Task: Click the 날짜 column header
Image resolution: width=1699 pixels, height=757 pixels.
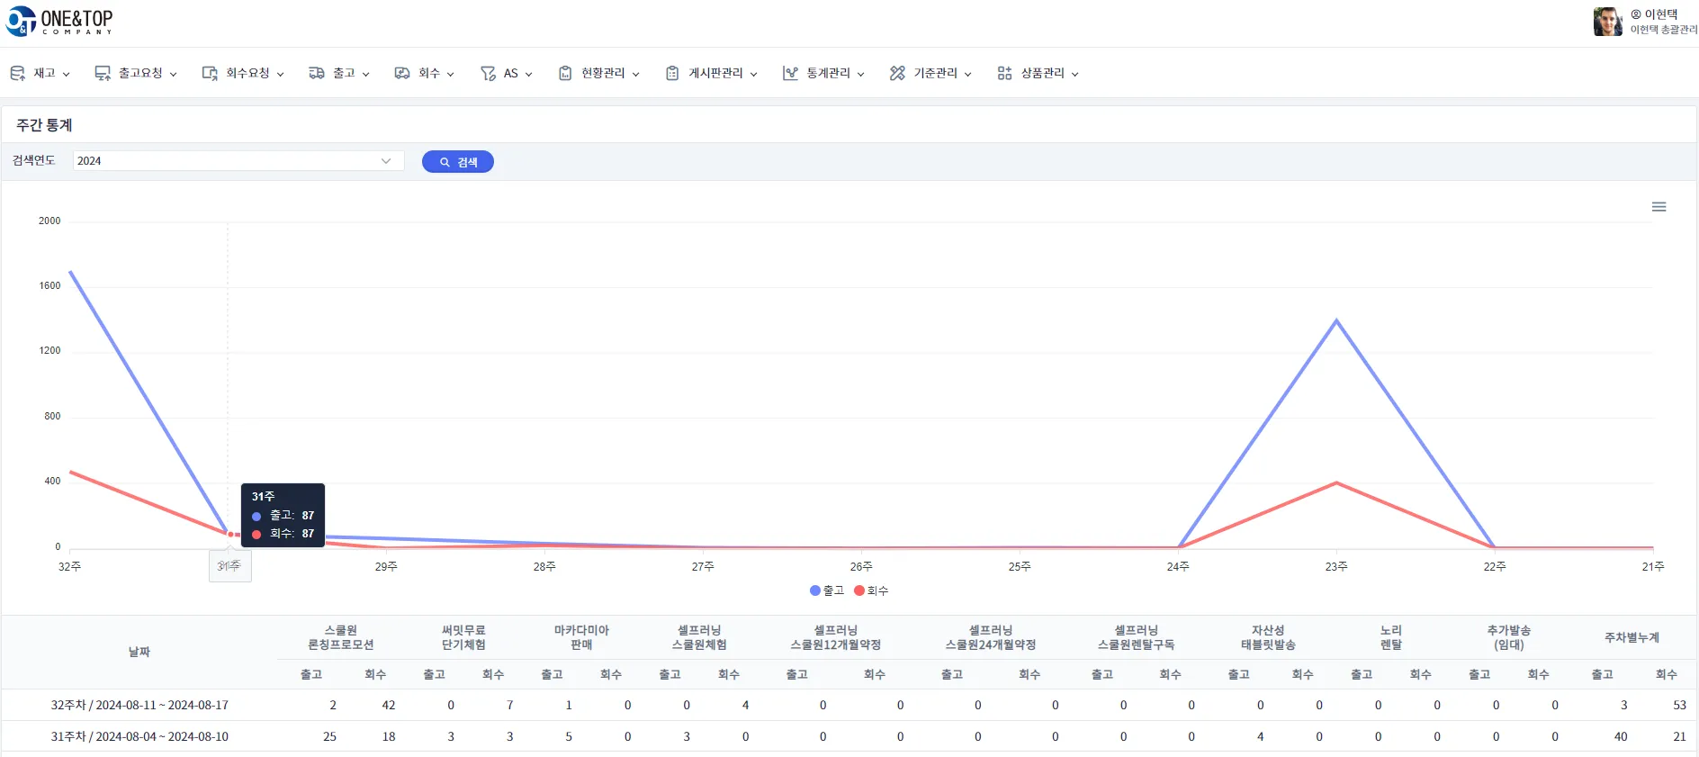Action: click(139, 652)
